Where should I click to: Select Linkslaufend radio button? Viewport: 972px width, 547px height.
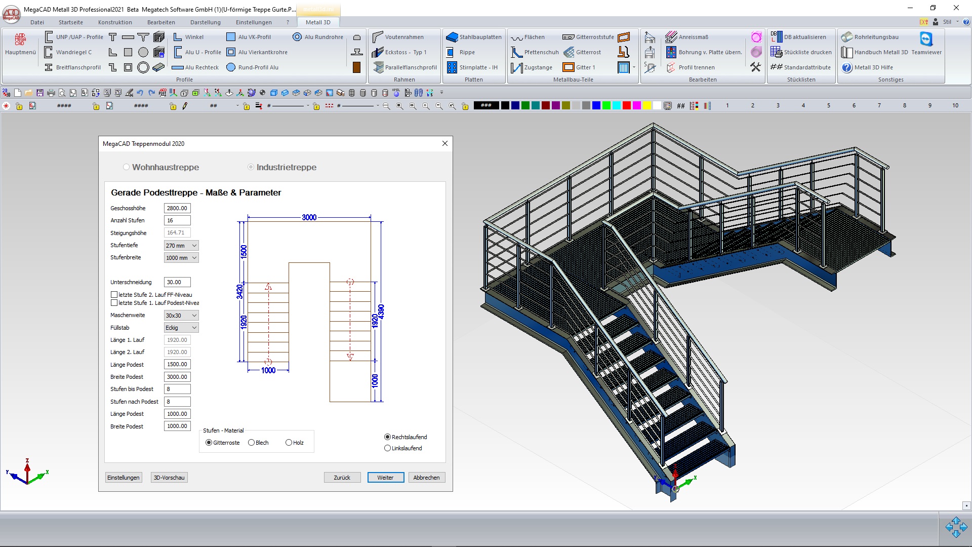pos(388,448)
